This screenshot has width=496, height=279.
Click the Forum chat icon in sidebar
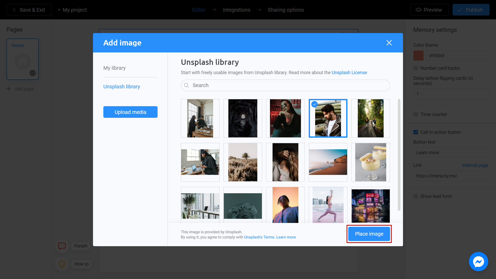62,245
